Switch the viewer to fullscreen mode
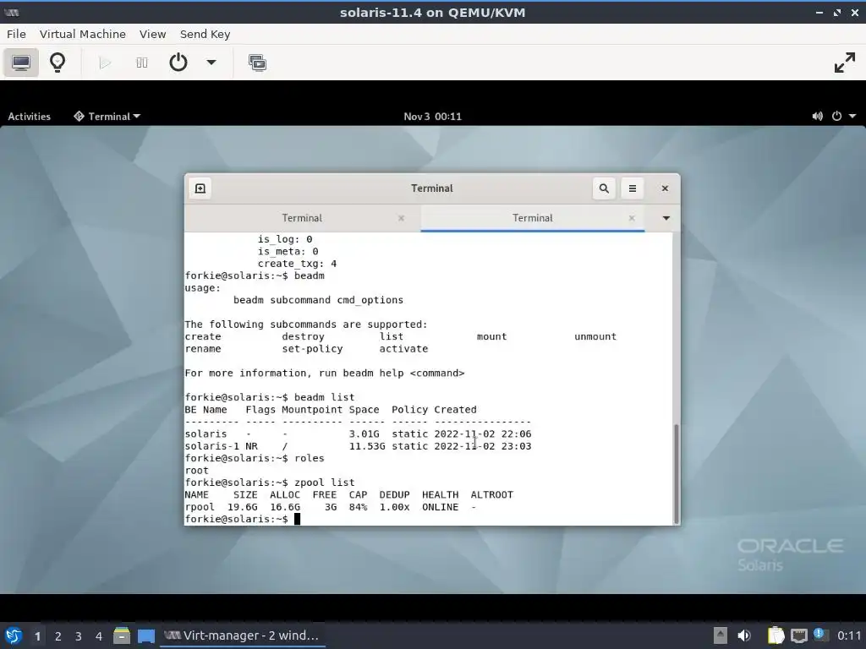 (x=845, y=63)
